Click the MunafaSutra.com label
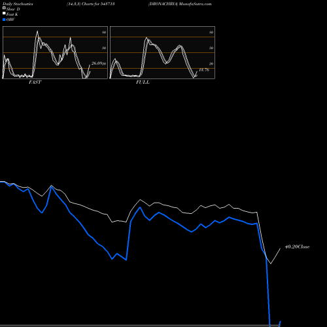The image size is (327, 327). (x=195, y=4)
